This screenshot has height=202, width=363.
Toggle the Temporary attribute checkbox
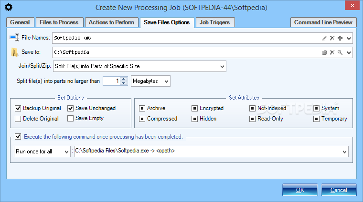coord(317,119)
